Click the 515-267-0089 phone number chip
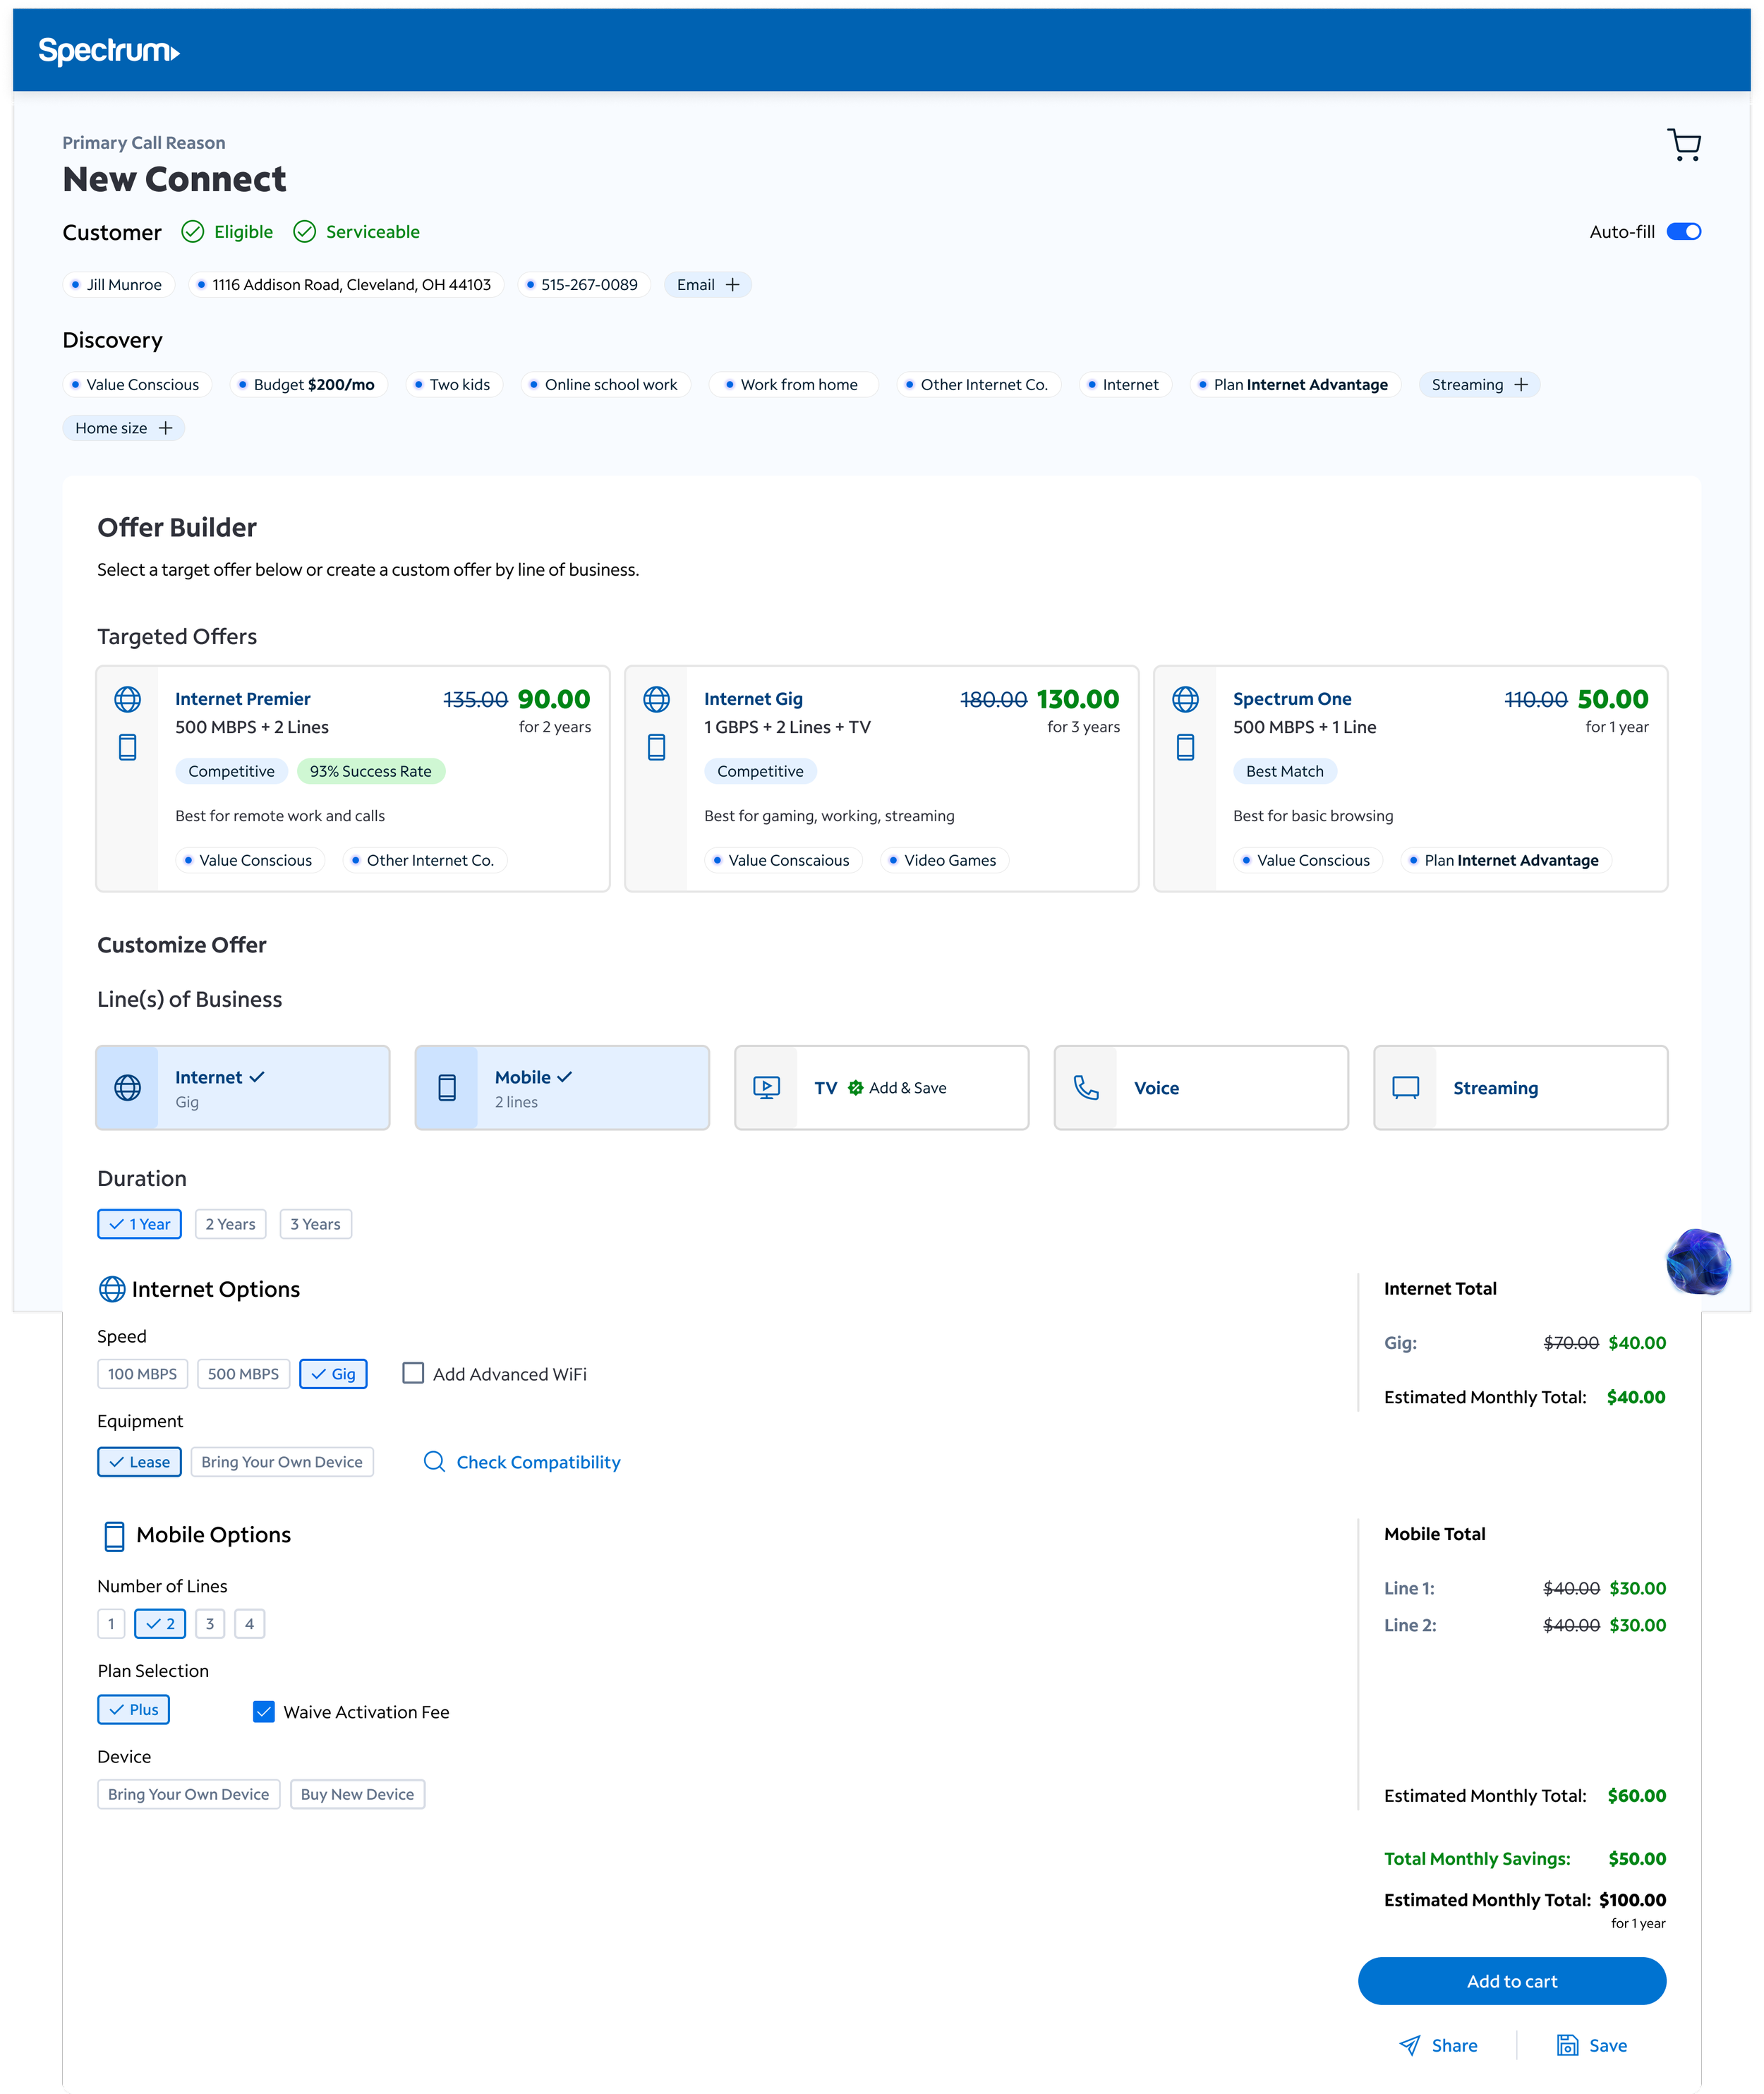 [x=584, y=285]
